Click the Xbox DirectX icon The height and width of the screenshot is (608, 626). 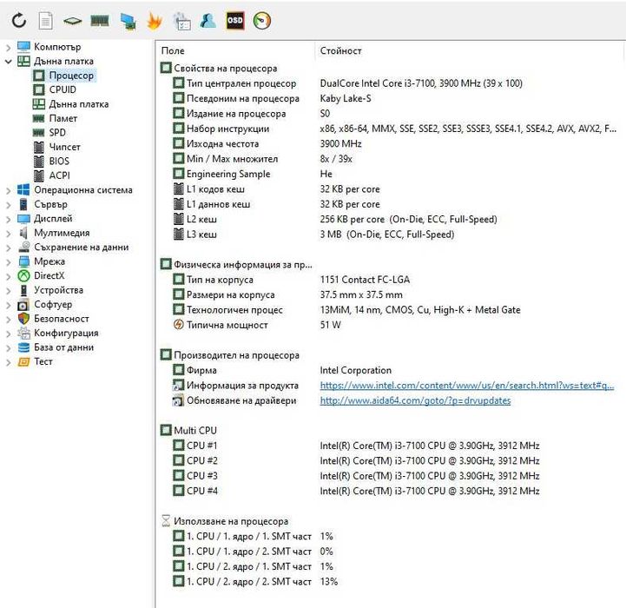click(23, 275)
